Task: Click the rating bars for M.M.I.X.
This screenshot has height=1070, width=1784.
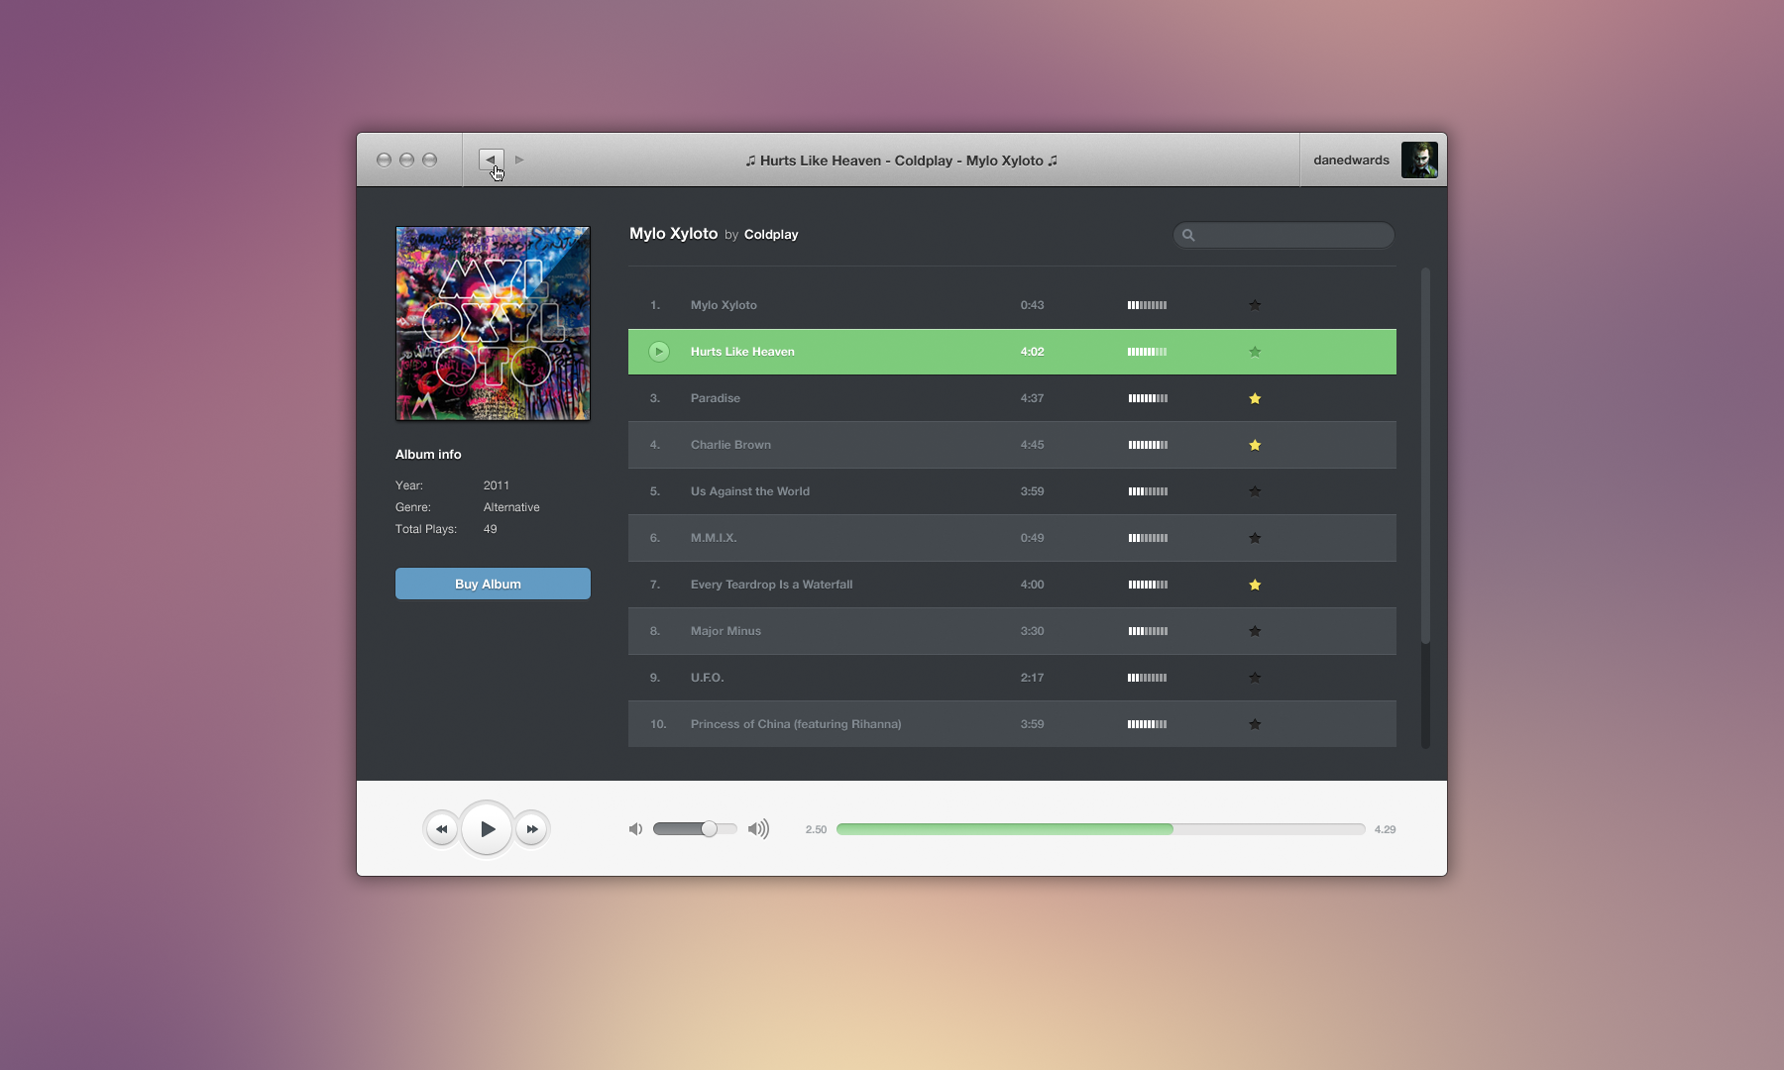Action: tap(1148, 538)
